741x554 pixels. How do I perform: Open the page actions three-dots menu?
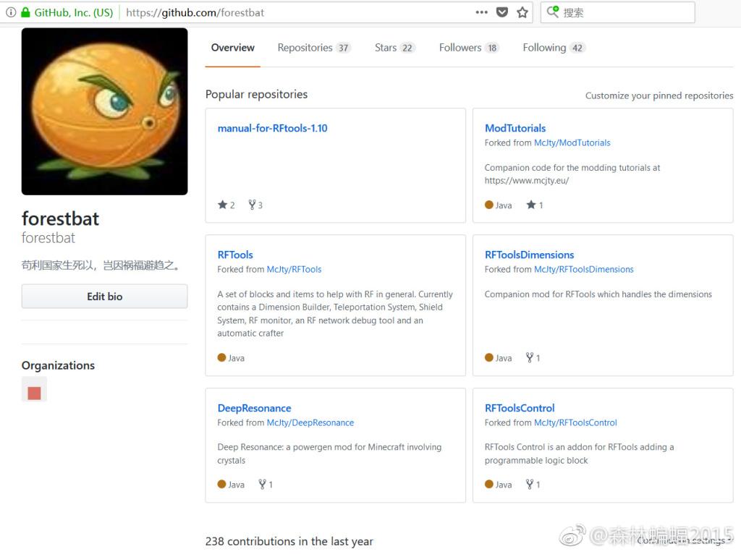pos(481,12)
